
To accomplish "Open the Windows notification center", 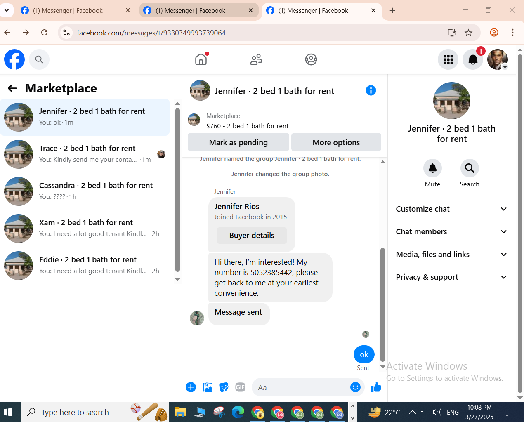I will (507, 412).
